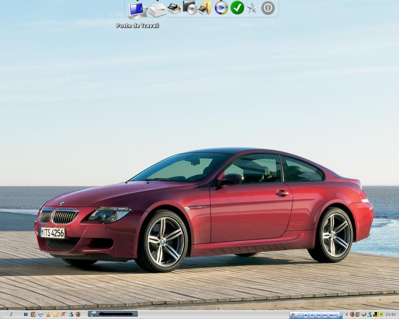Click the green checkmark dock icon
399x319 pixels.
pyautogui.click(x=237, y=8)
